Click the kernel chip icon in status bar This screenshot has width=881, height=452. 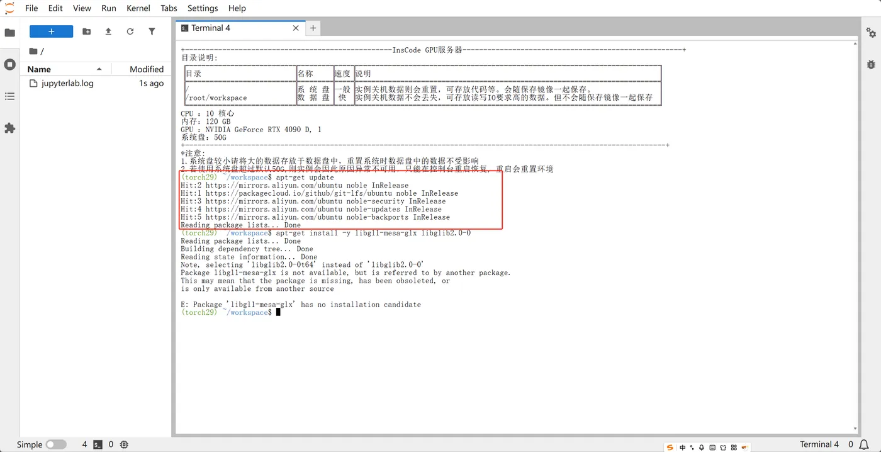pyautogui.click(x=124, y=444)
